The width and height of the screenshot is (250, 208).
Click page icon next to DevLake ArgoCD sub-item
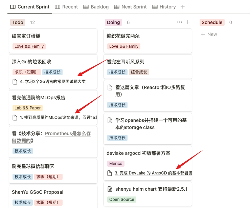coord(109,173)
